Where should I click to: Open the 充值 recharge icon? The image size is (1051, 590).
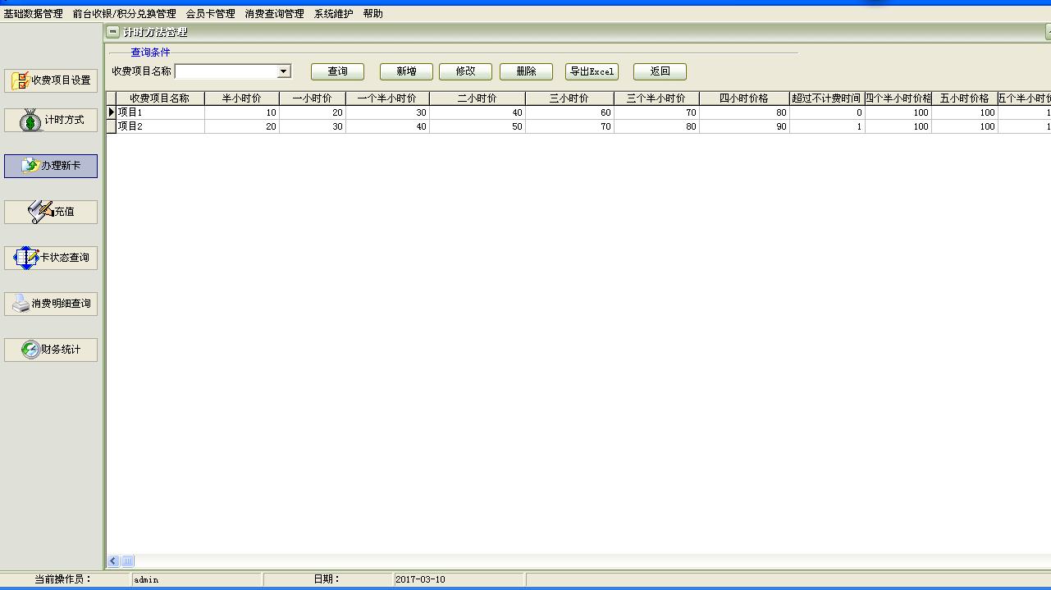pyautogui.click(x=39, y=212)
